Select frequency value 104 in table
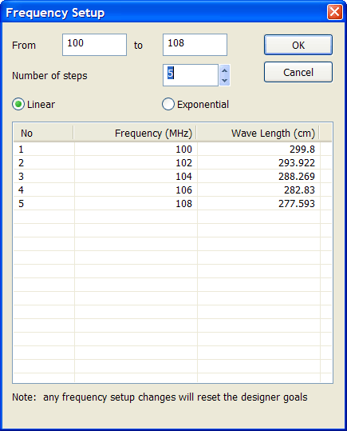The width and height of the screenshot is (347, 431). coord(183,176)
